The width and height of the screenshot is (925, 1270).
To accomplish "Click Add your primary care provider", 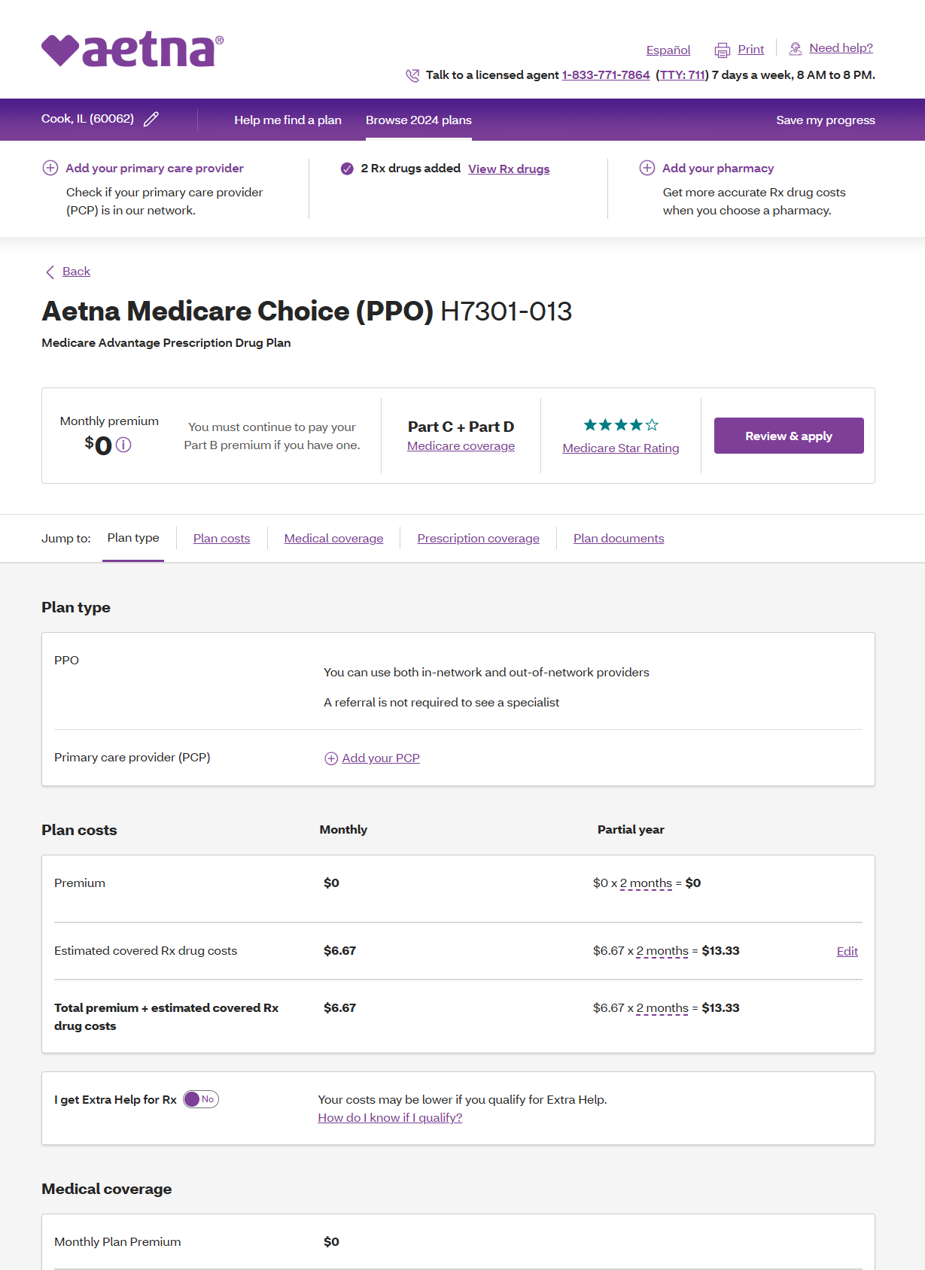I will pos(154,169).
